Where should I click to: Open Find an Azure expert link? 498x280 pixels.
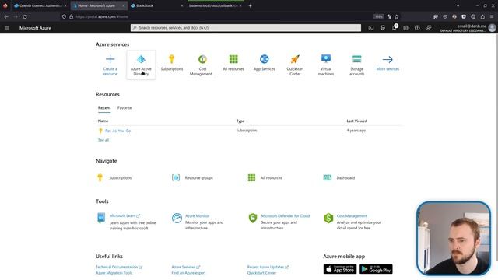[x=188, y=273]
